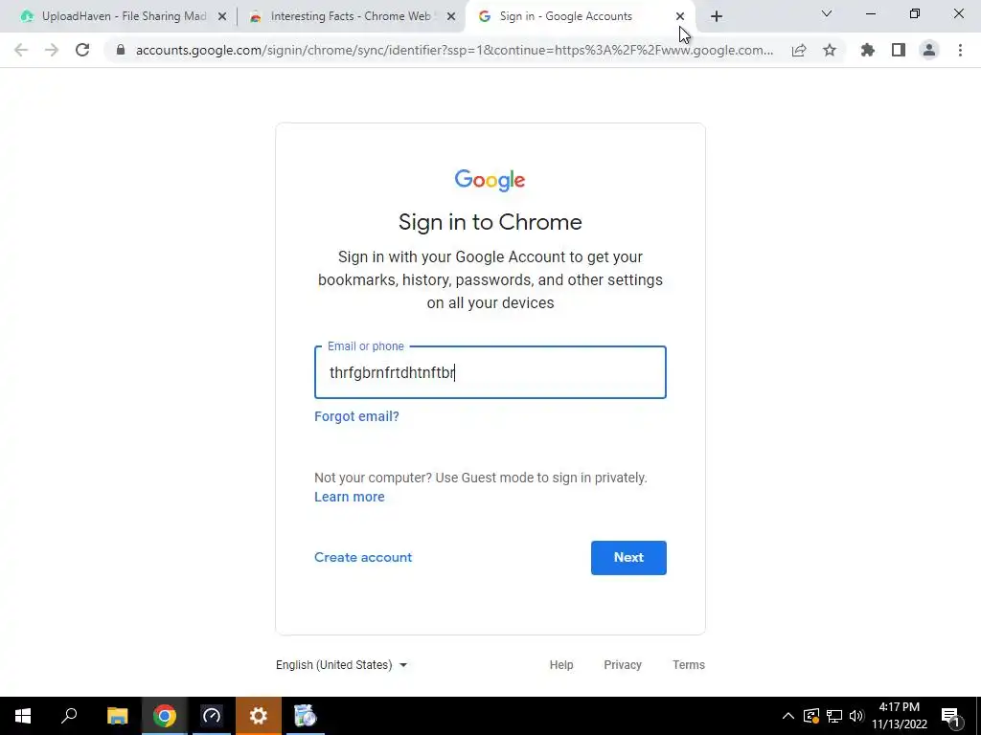Bookmark this page with the star icon
Screen dimensions: 981x735
point(830,50)
